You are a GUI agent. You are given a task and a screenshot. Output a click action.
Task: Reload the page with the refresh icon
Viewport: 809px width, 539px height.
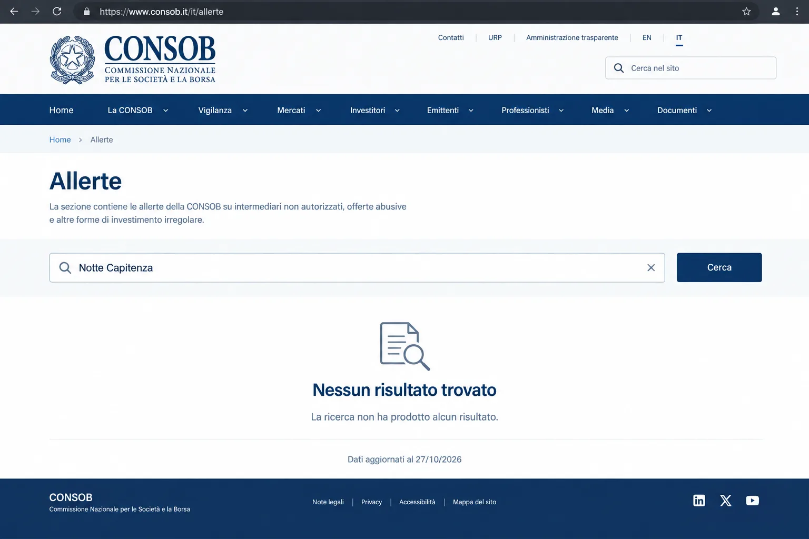point(57,12)
